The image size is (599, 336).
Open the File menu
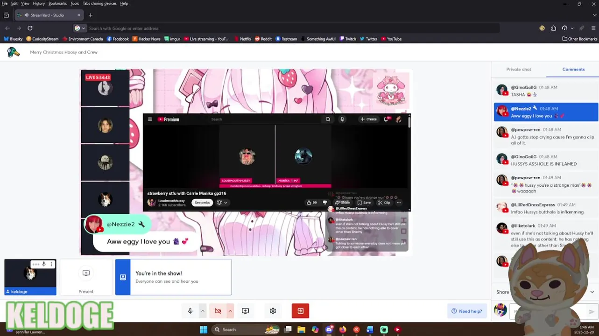coord(5,3)
